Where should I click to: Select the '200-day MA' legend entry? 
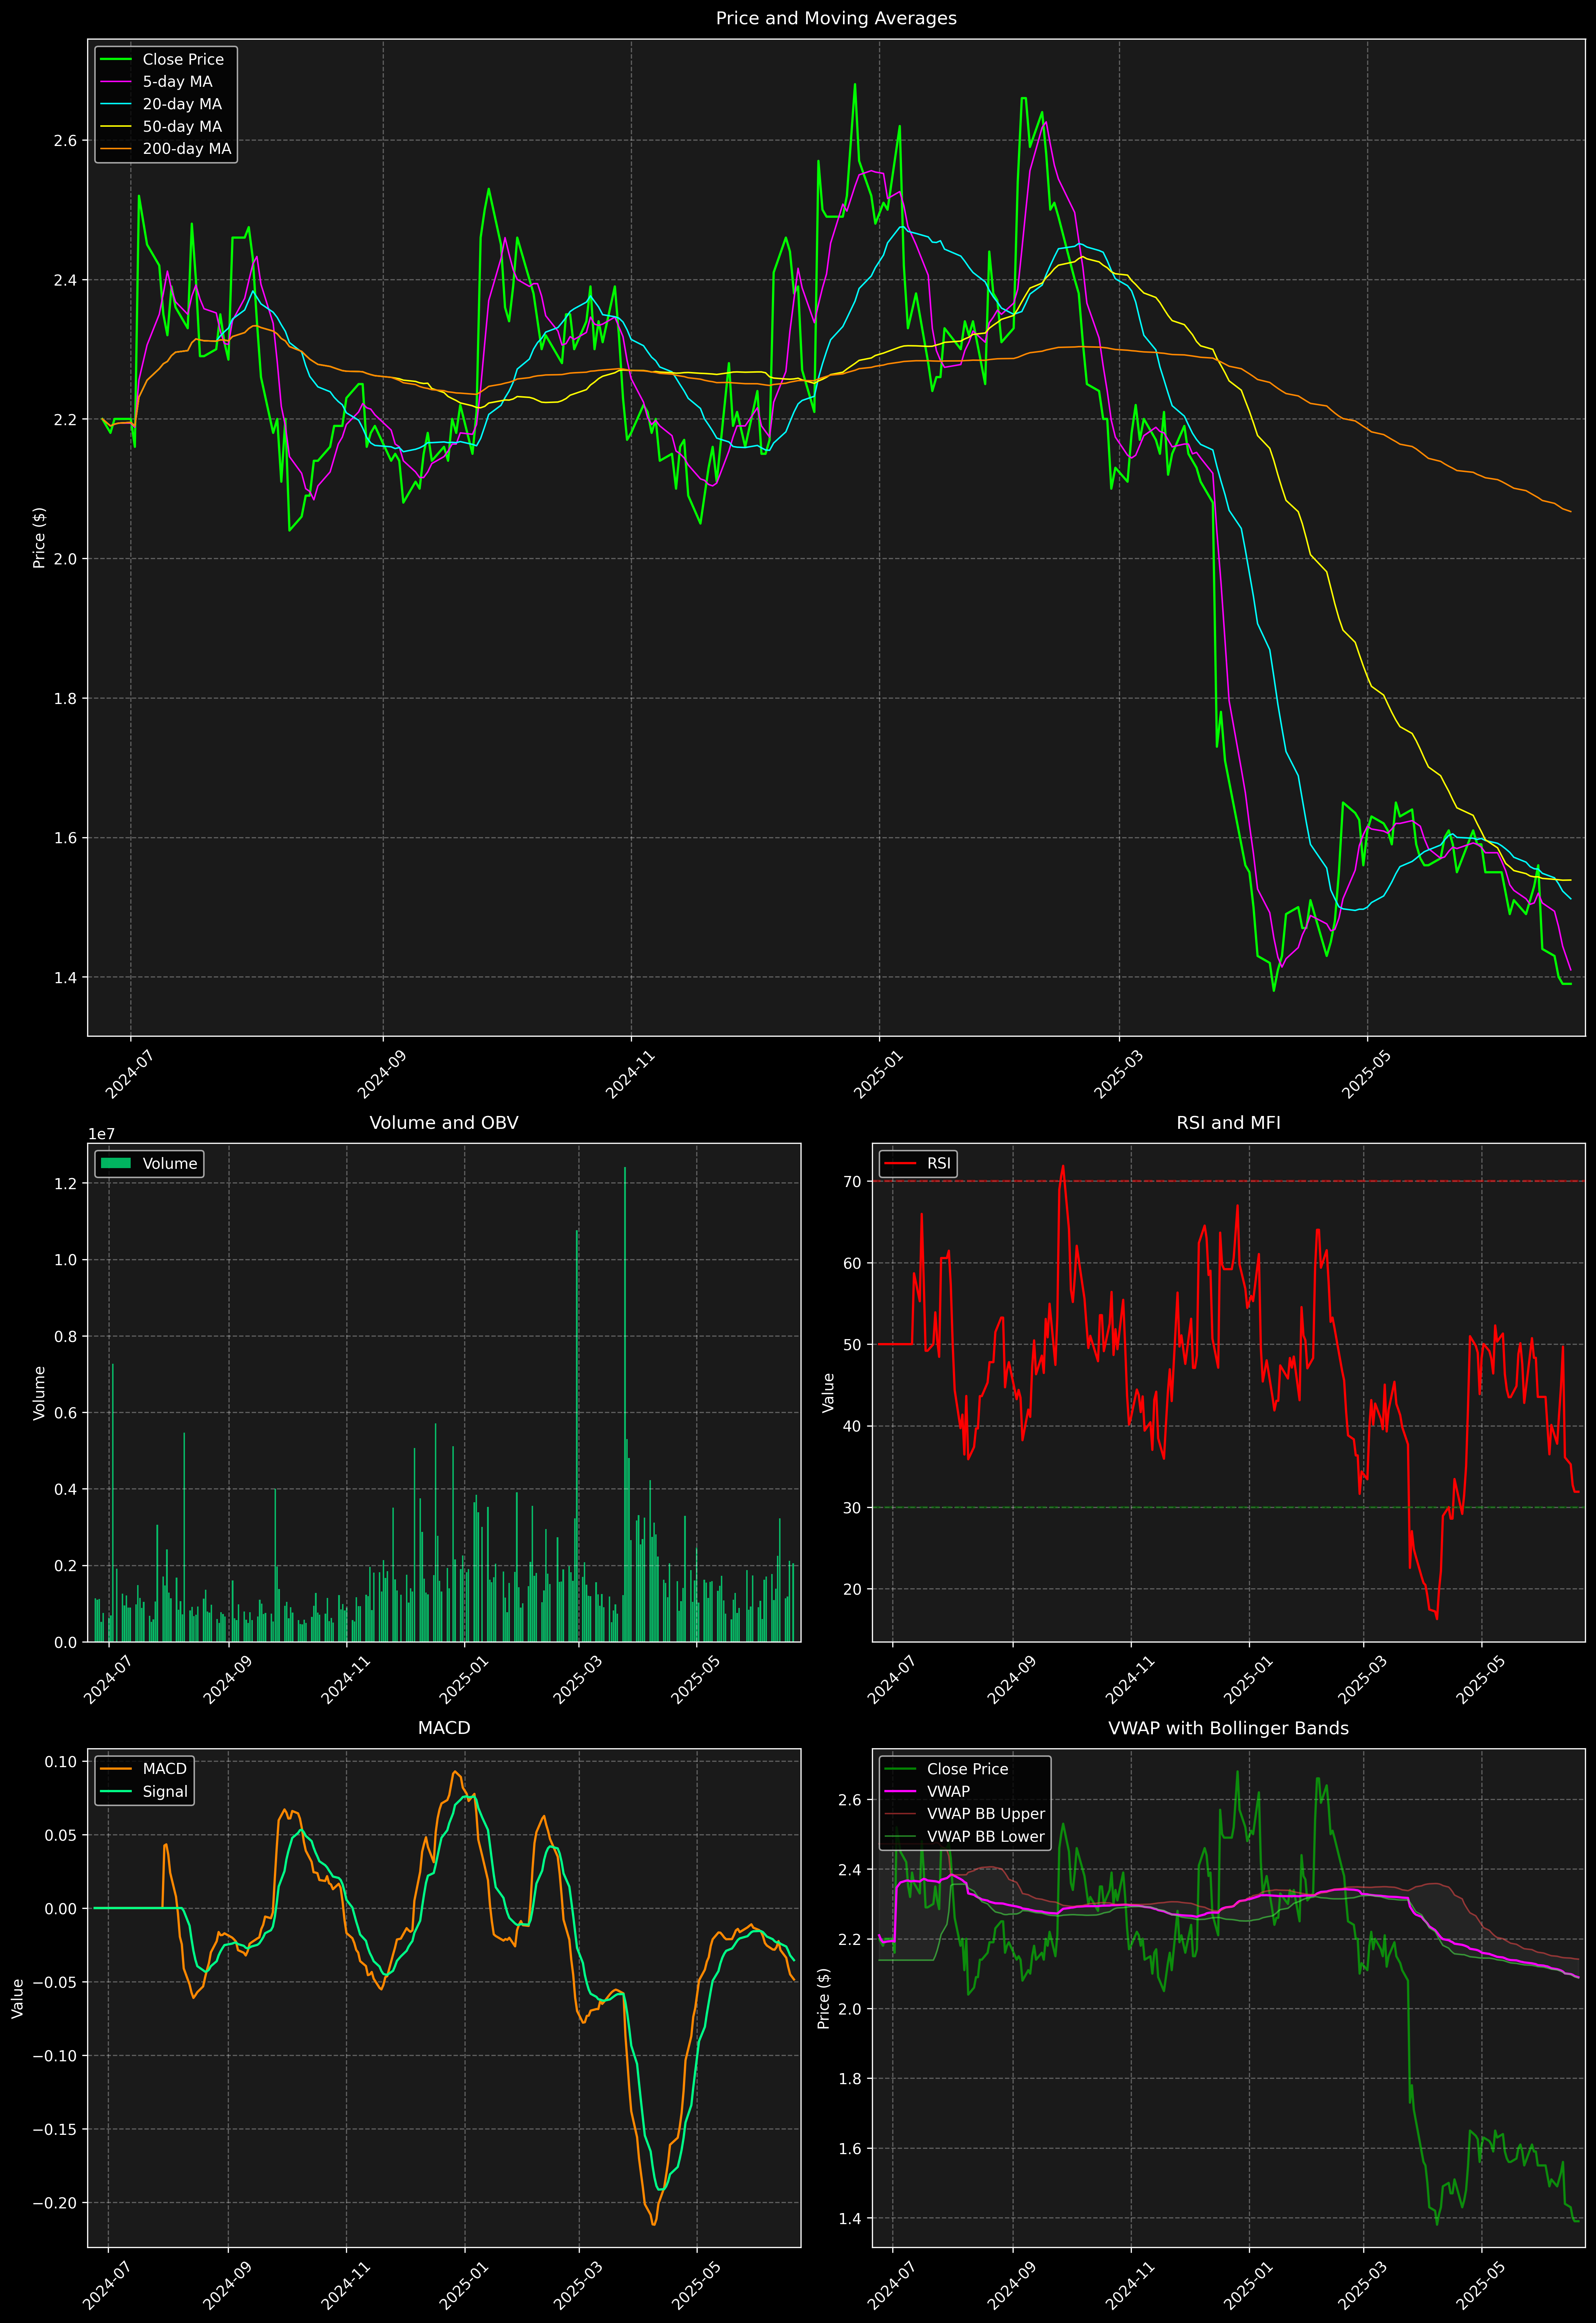(186, 149)
